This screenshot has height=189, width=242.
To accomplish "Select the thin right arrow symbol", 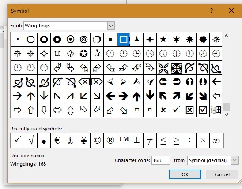I will point(17,96).
